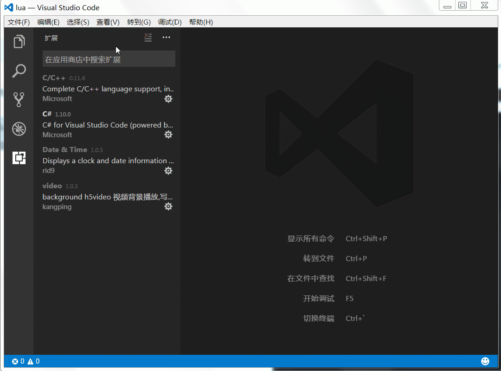Open the Debug view in the activity bar
Screen dimensions: 501x371
(x=19, y=128)
